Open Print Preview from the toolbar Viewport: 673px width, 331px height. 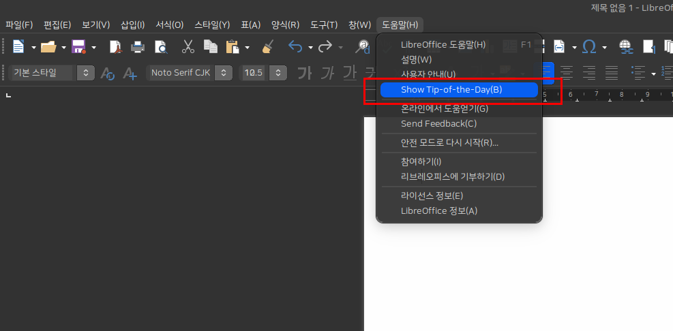click(x=160, y=47)
